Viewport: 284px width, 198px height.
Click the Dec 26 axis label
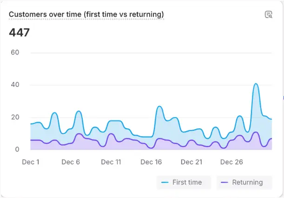coord(231,162)
